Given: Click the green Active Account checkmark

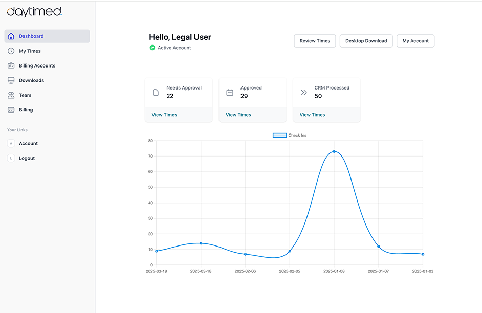Looking at the screenshot, I should point(152,48).
